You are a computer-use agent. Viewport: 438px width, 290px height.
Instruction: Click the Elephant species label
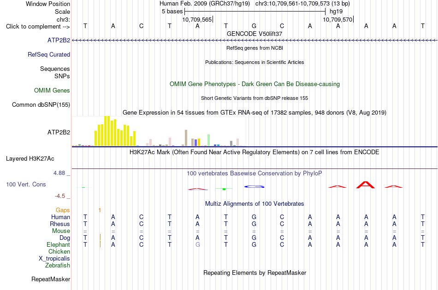pos(59,244)
